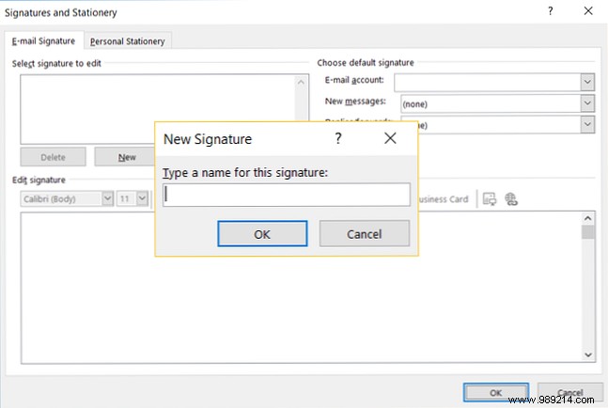608x408 pixels.
Task: Open help for the New Signature dialog
Action: tap(338, 138)
